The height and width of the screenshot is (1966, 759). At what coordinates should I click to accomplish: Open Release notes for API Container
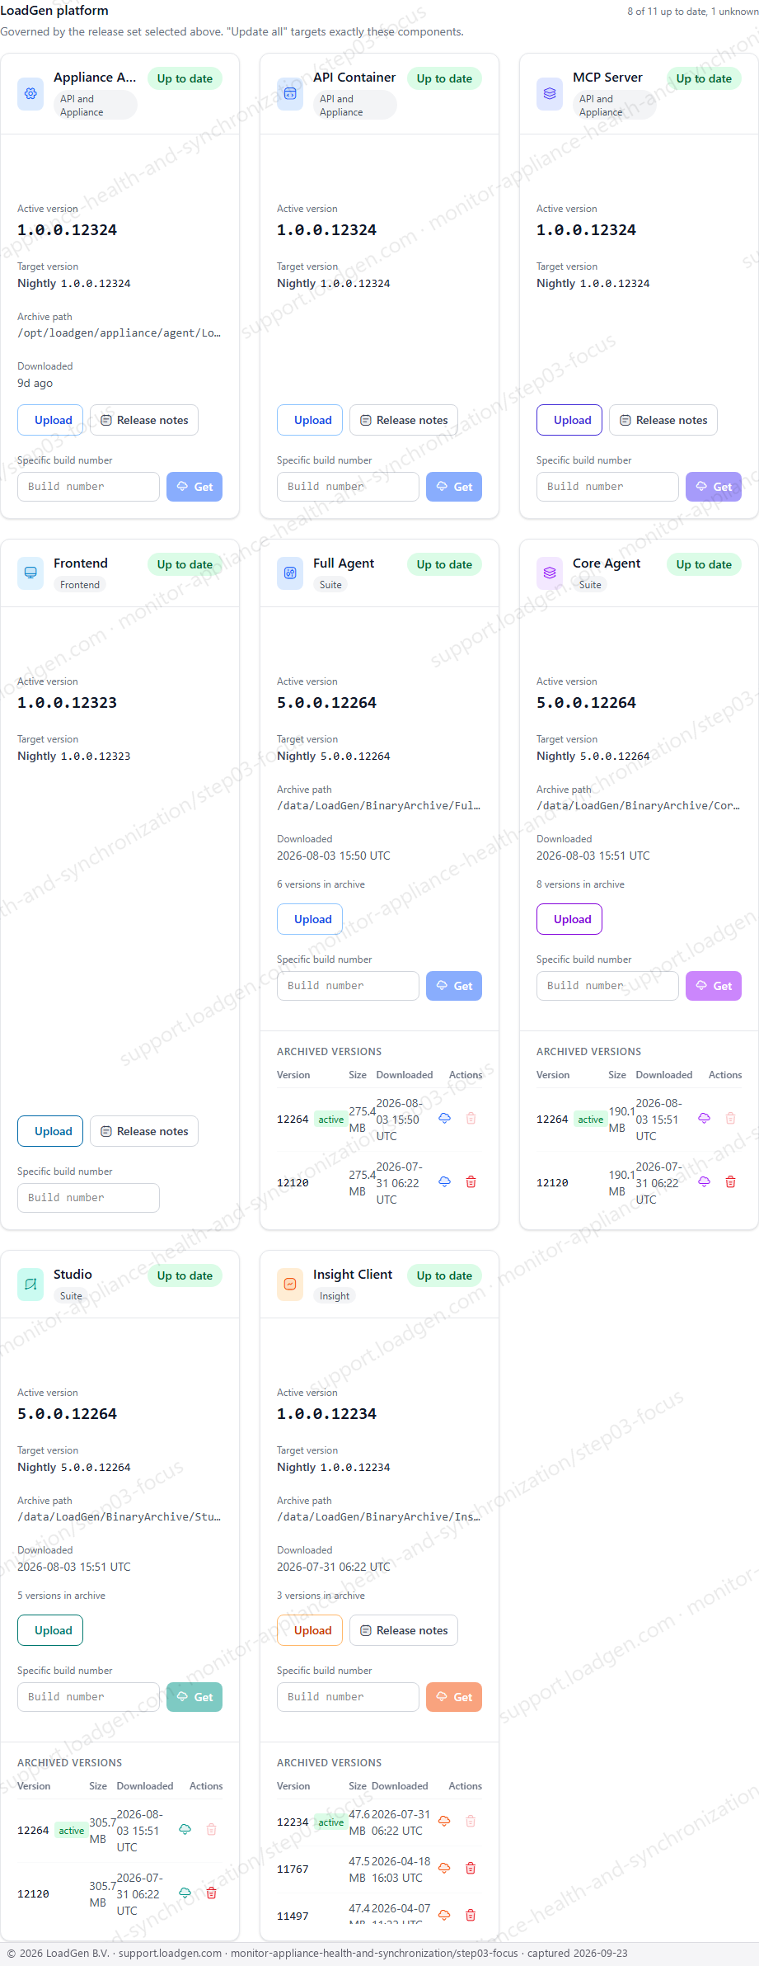coord(404,420)
